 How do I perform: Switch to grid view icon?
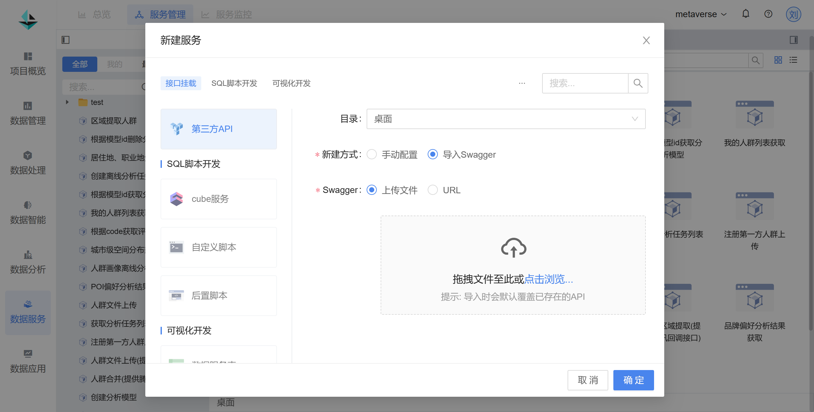coord(778,60)
